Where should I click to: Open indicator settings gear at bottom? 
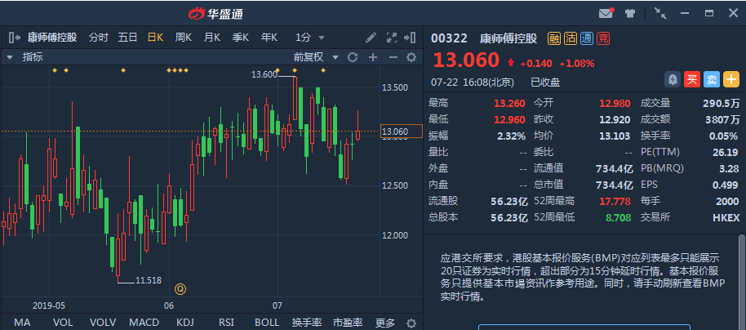[411, 323]
